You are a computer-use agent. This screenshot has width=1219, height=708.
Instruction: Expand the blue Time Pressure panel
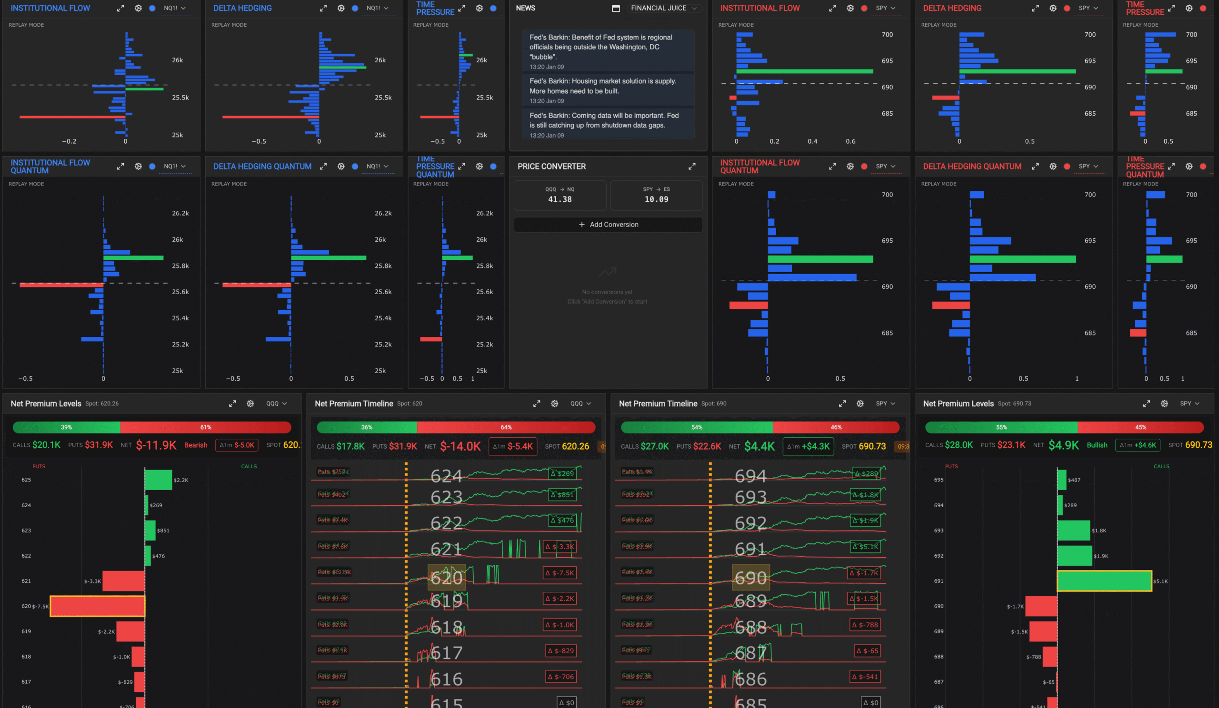[x=461, y=8]
